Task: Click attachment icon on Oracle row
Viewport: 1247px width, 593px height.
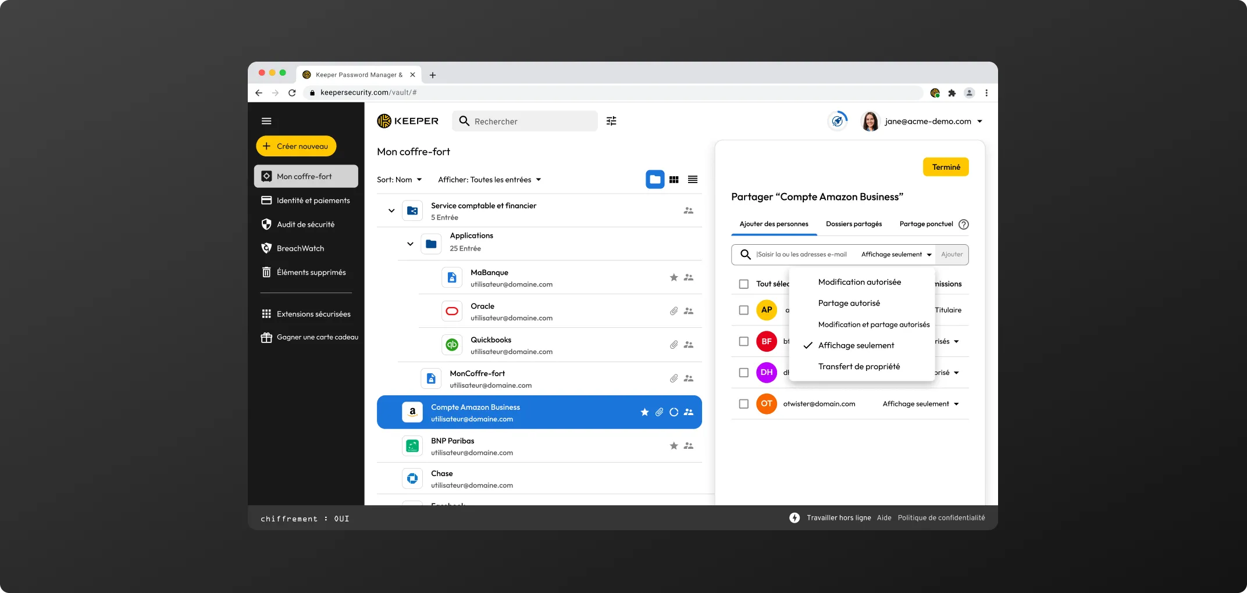Action: pos(674,311)
